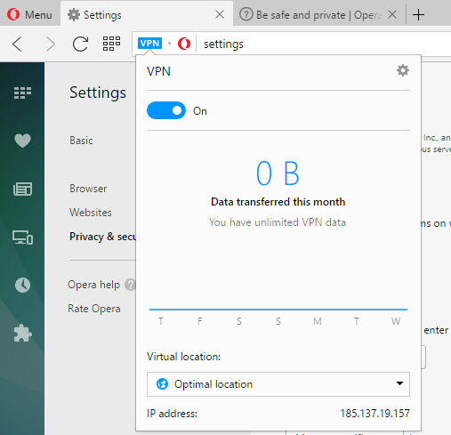Click the W day label on graph
The width and height of the screenshot is (451, 435).
[x=396, y=321]
